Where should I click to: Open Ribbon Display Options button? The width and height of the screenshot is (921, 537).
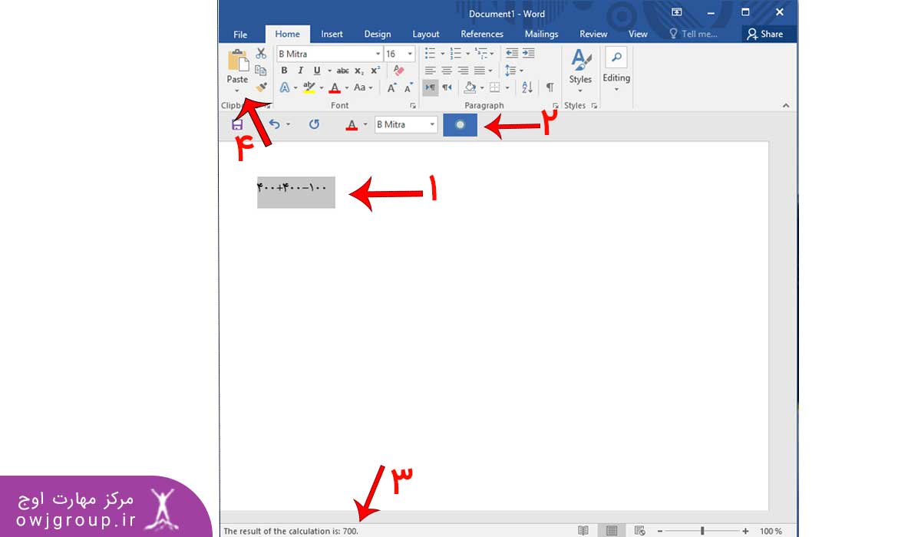676,12
